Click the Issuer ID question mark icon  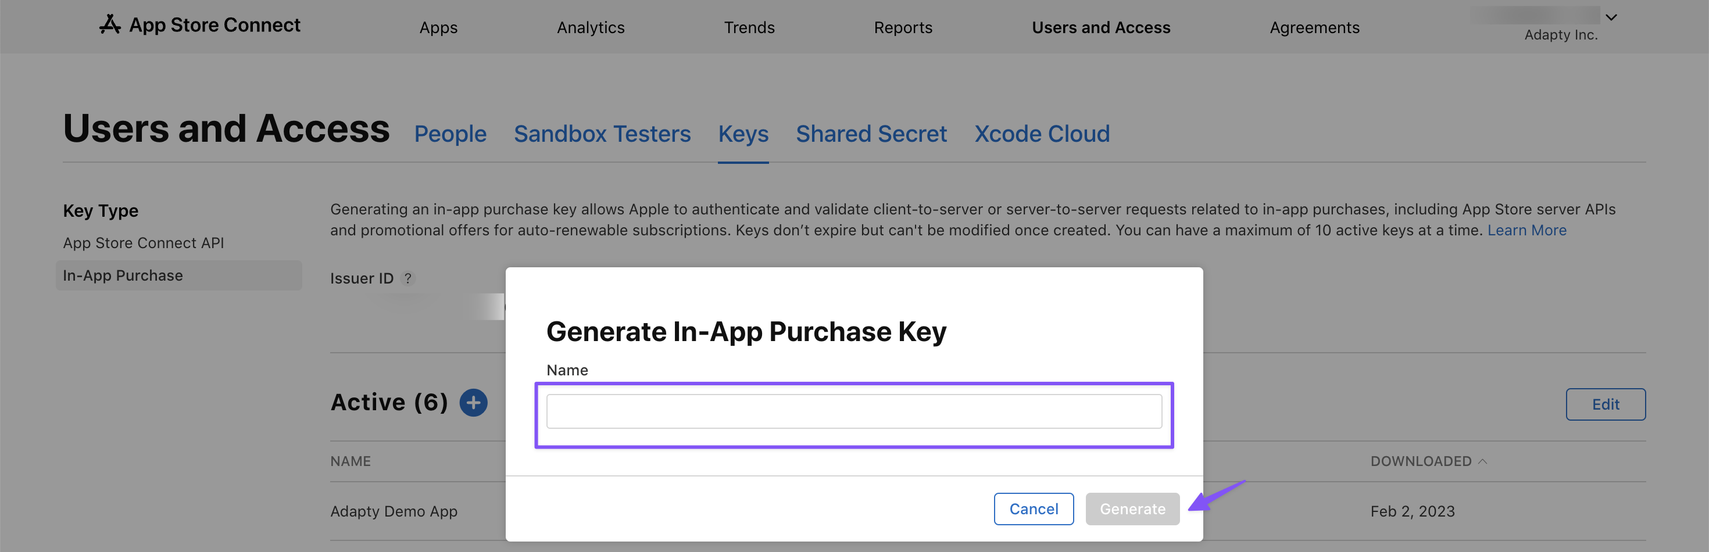point(408,279)
